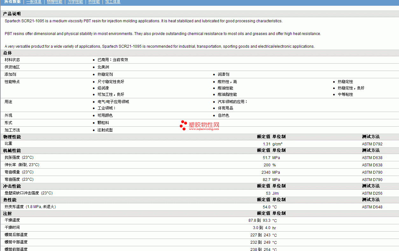Image resolution: width=399 pixels, height=251 pixels.
Task: Select the 性能特点 row label
Action: point(12,82)
